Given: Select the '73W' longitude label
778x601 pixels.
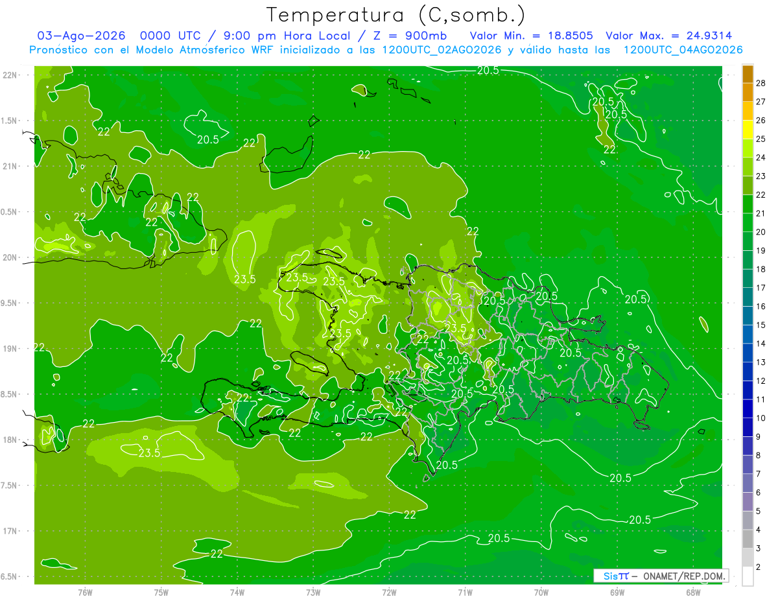Looking at the screenshot, I should (x=313, y=592).
